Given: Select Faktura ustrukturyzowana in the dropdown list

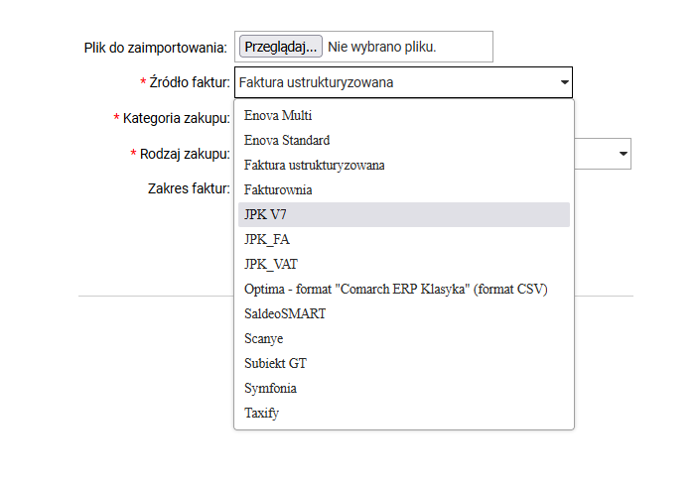Looking at the screenshot, I should (x=314, y=165).
